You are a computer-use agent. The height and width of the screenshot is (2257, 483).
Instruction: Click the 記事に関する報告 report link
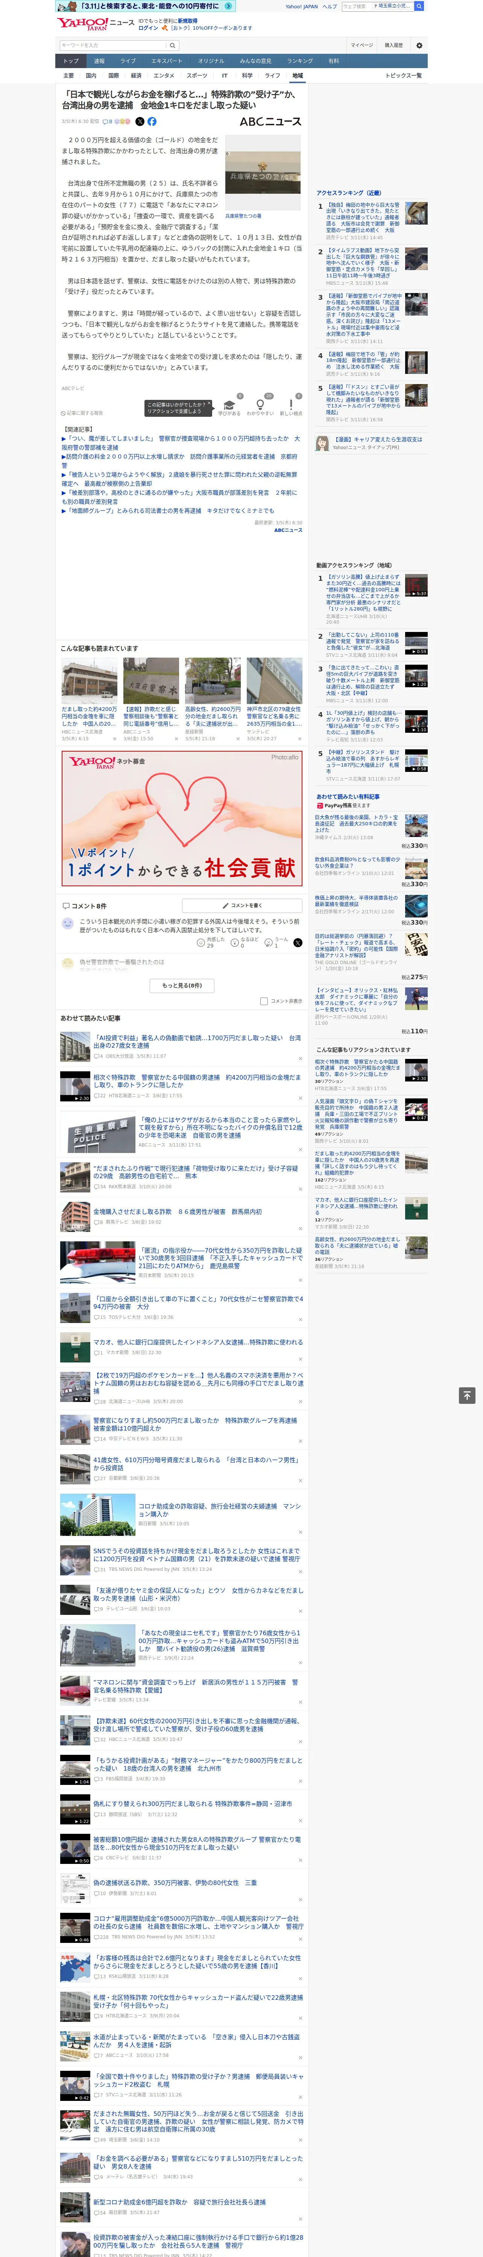82,413
